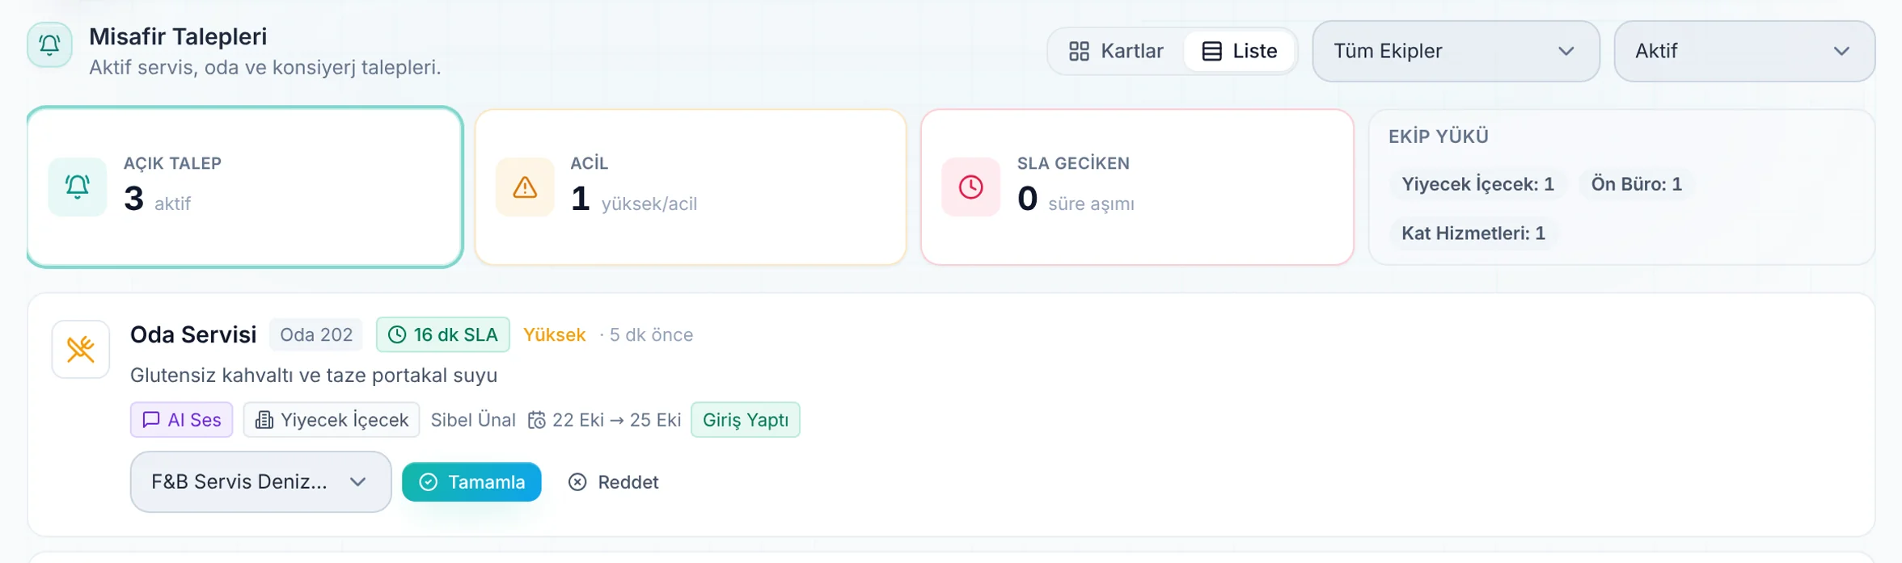The image size is (1902, 563).
Task: Click the clock icon in SLA Geciken card
Action: click(x=971, y=187)
